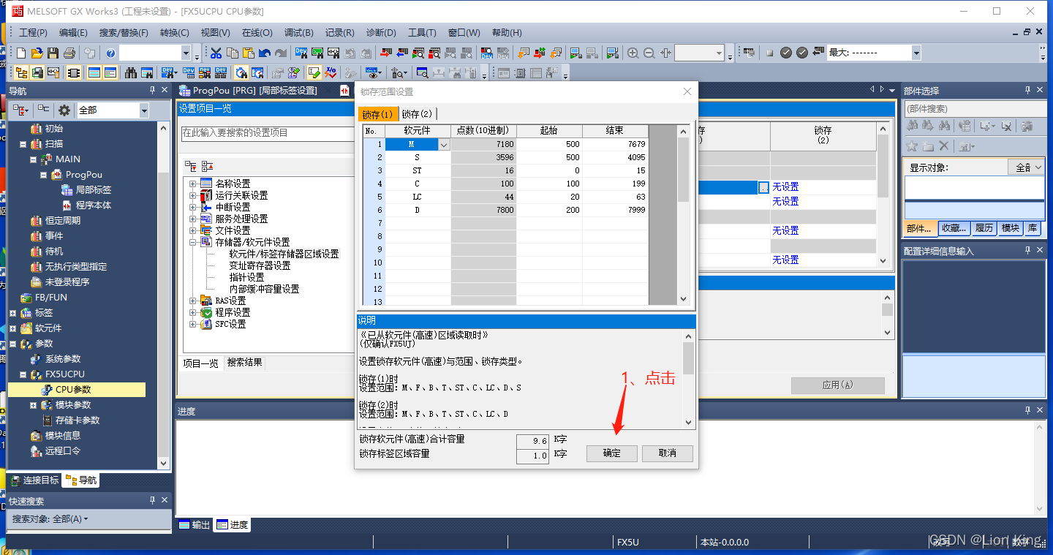Image resolution: width=1053 pixels, height=555 pixels.
Task: Click 确定 button in latch dialog
Action: point(612,453)
